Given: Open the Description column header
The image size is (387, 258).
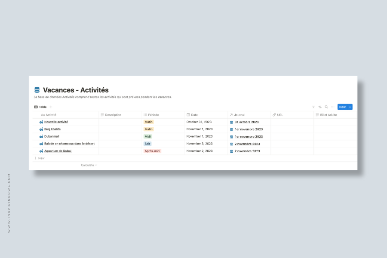Looking at the screenshot, I should (x=120, y=115).
